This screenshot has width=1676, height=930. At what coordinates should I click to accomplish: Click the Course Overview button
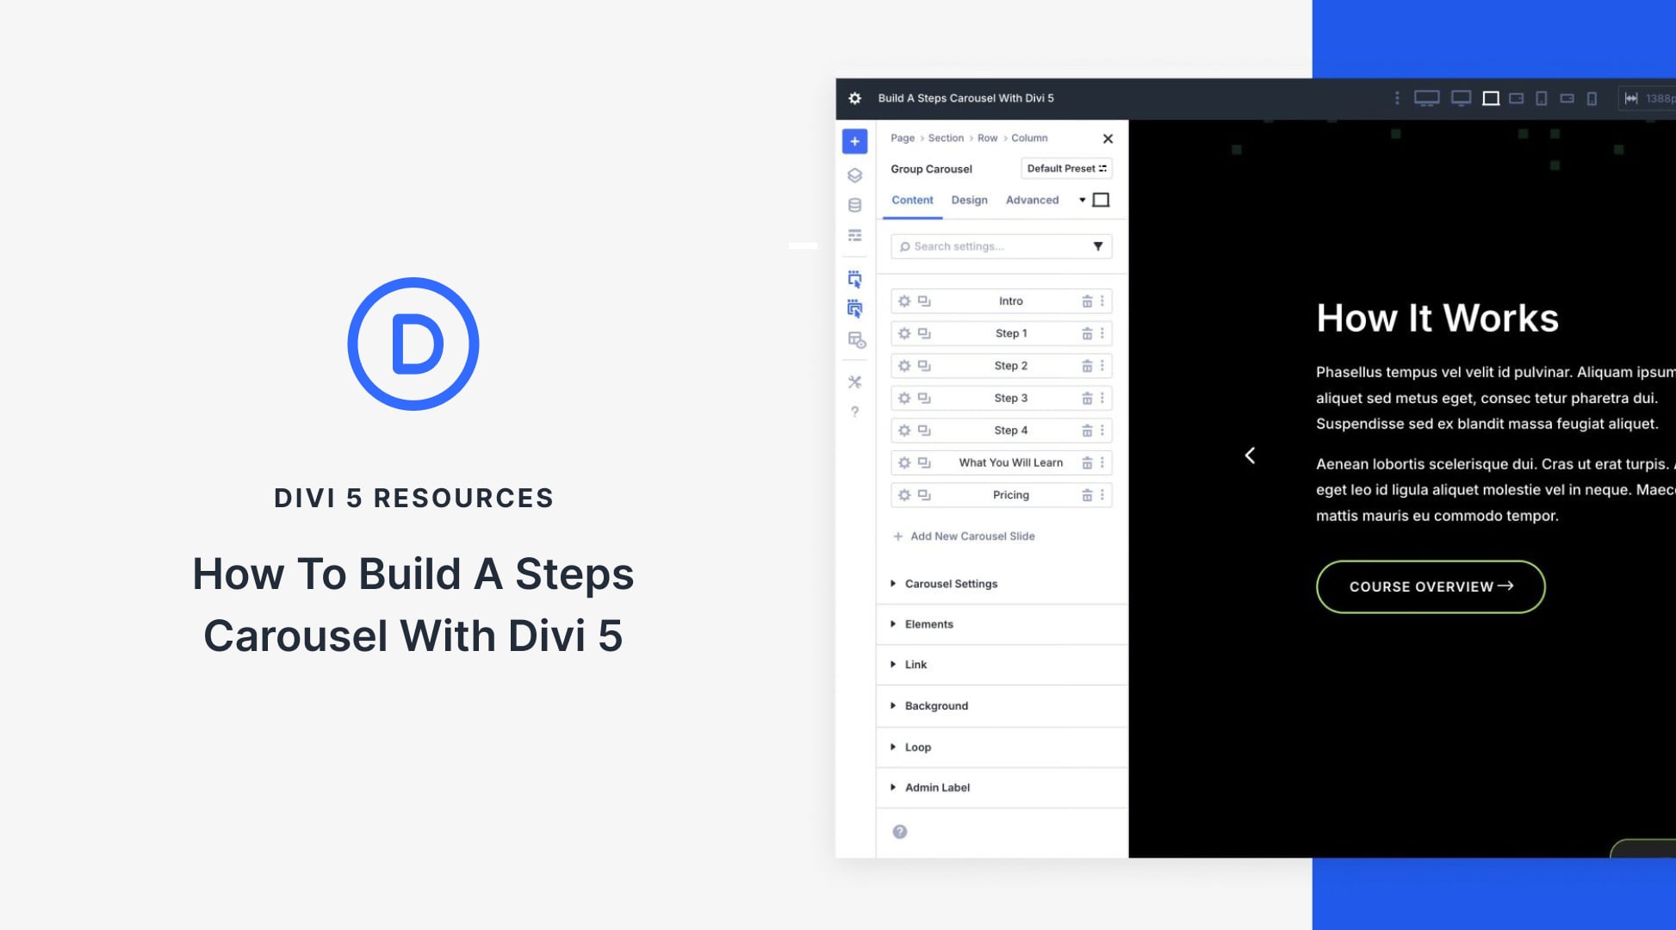click(1430, 586)
